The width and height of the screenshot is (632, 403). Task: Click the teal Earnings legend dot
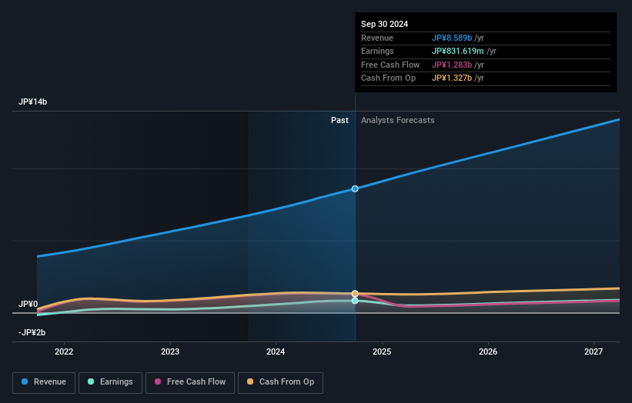point(91,381)
